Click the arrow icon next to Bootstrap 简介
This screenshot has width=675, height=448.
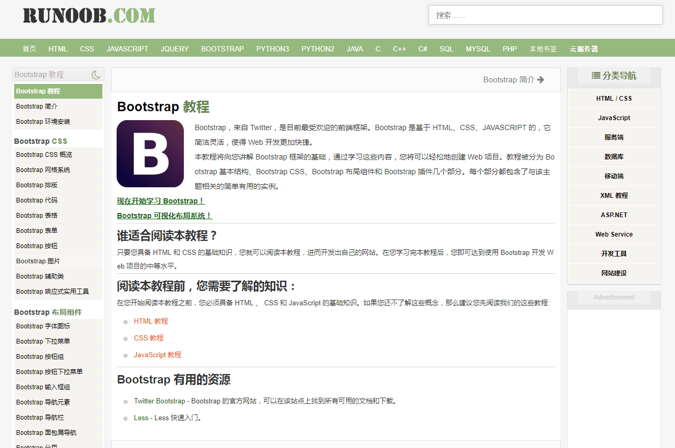(541, 80)
